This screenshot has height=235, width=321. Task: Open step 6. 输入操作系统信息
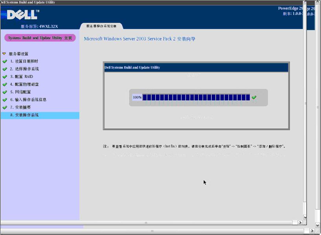[28, 100]
